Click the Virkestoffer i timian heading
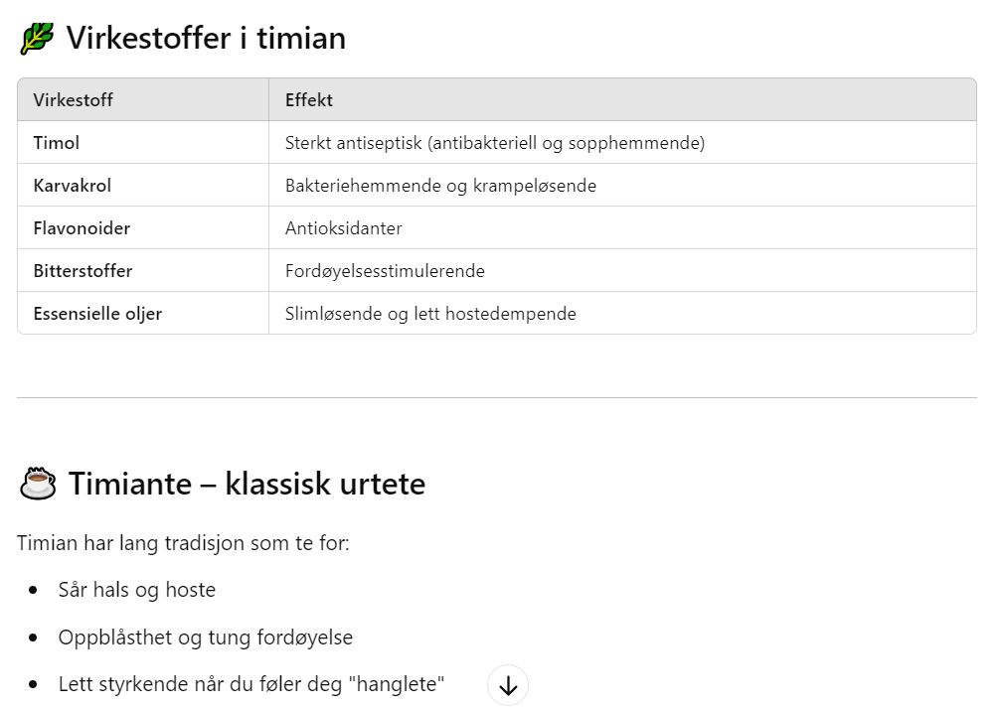Viewport: 999px width, 708px height. 207,38
